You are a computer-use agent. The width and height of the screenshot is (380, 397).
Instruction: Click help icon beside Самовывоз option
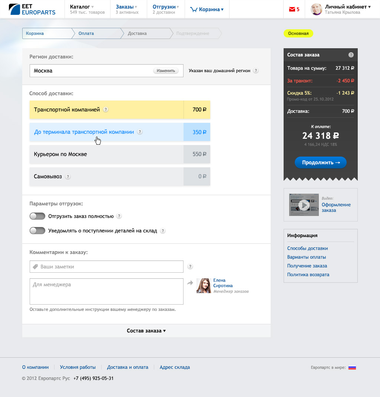tap(68, 177)
